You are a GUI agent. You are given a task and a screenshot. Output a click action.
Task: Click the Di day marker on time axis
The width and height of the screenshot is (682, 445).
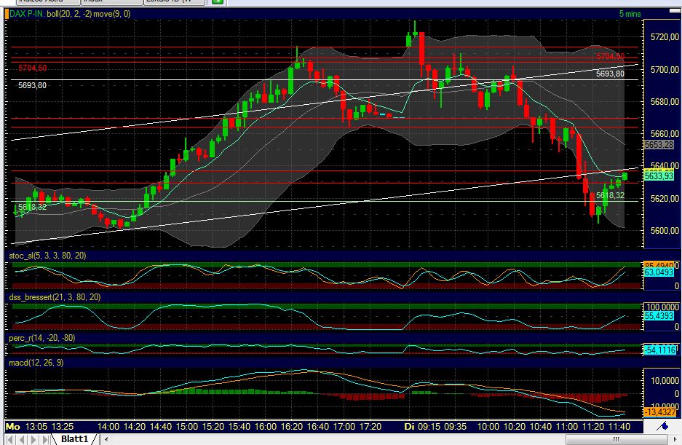409,426
